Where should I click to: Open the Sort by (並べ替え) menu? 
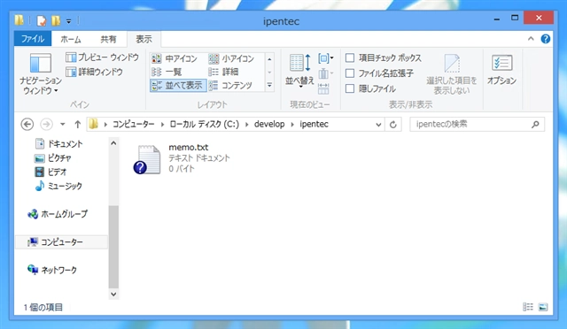click(299, 71)
